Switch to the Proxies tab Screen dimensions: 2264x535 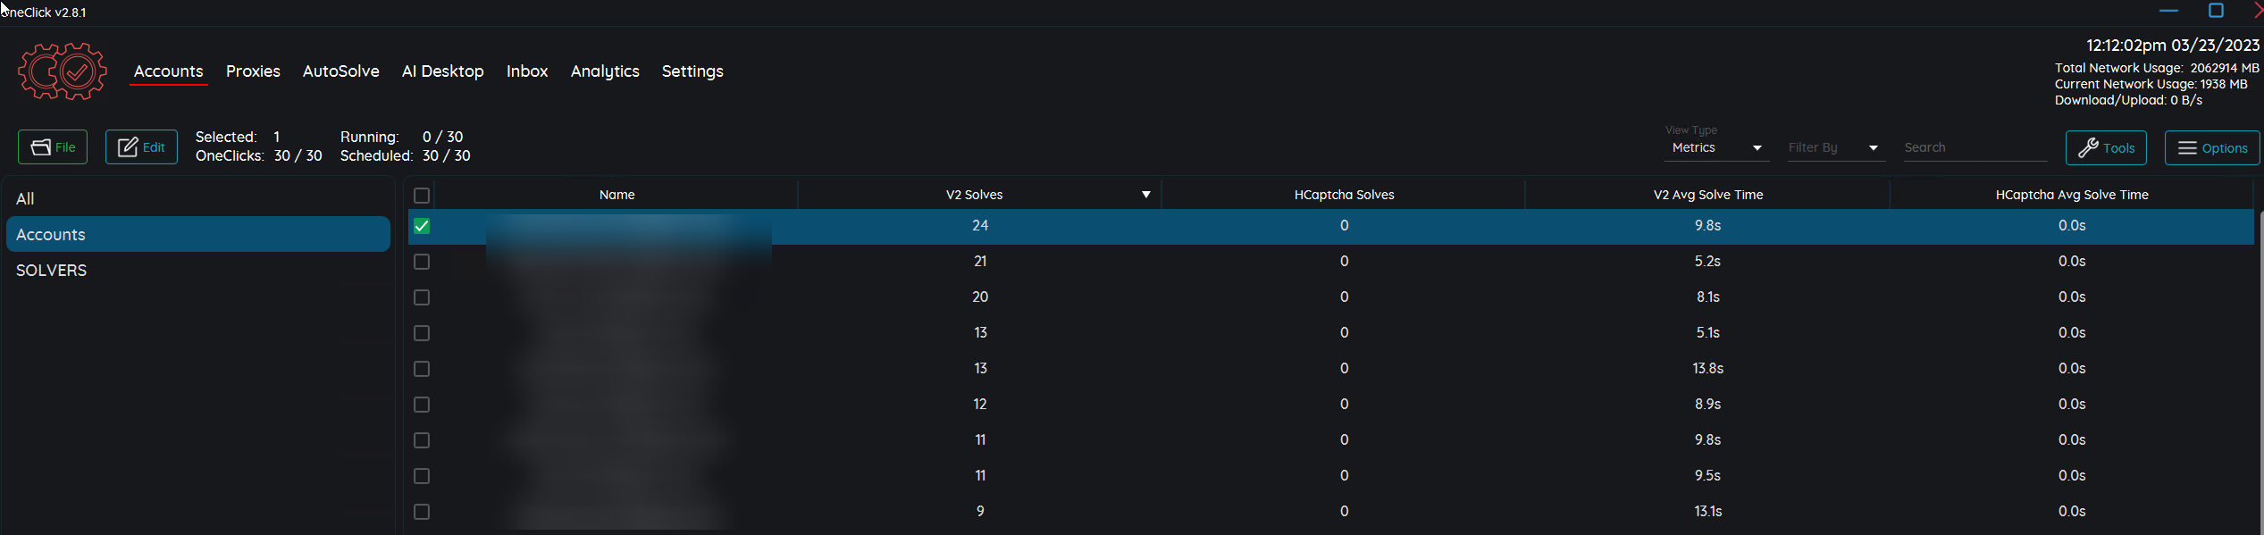(253, 71)
